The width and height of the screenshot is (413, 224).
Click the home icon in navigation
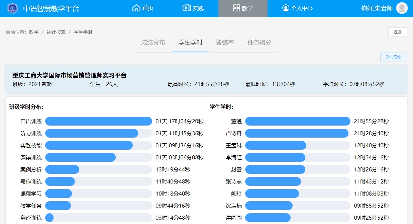click(136, 8)
